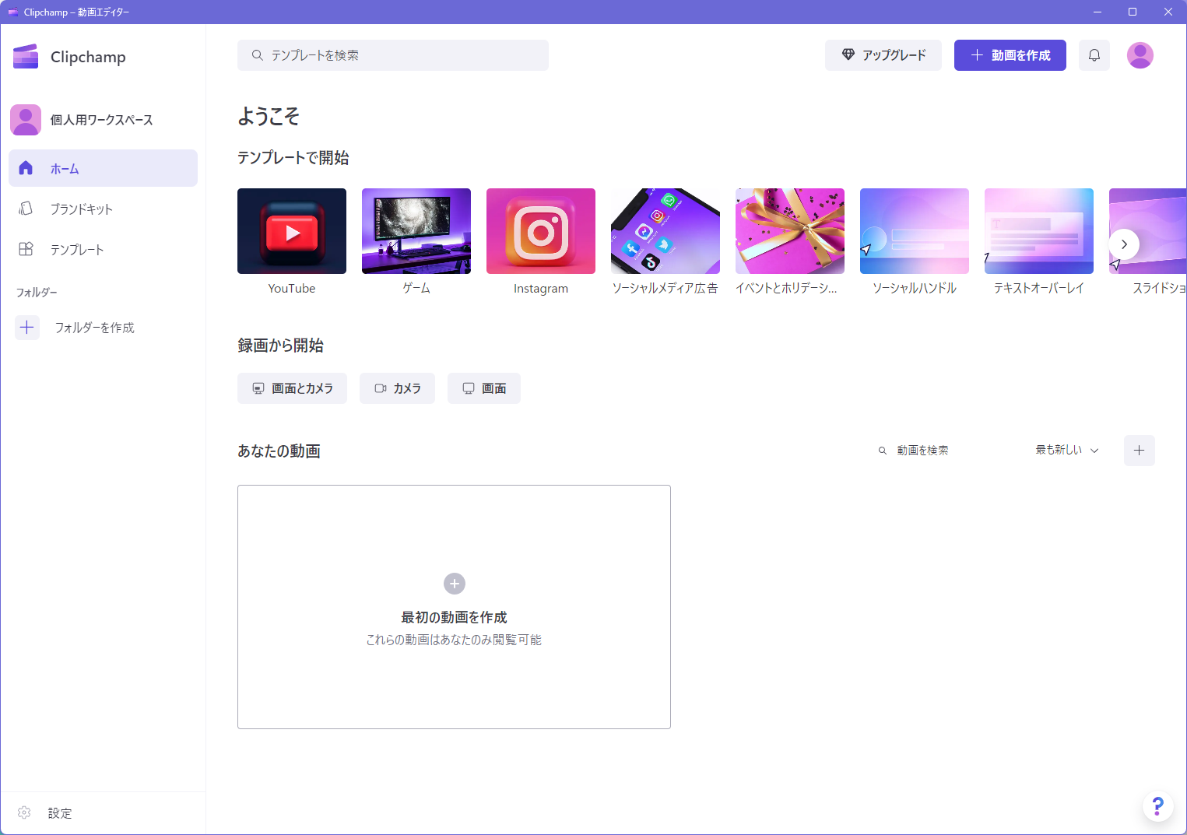1187x835 pixels.
Task: Select the ゲーム template thumbnail
Action: 416,231
